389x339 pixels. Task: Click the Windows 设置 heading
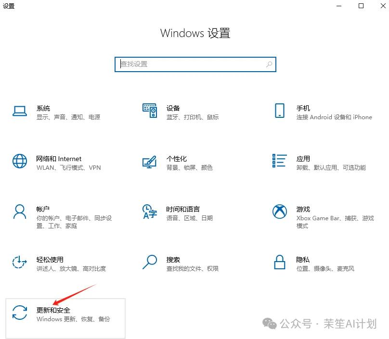click(x=195, y=33)
